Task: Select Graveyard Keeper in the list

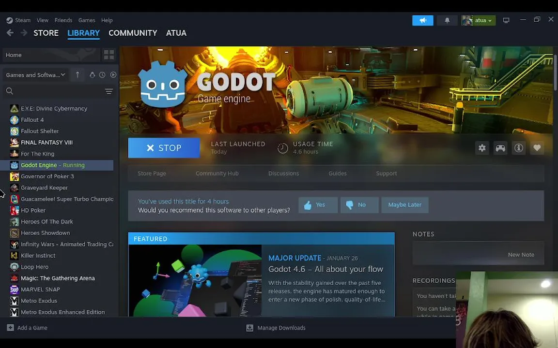Action: point(58,188)
